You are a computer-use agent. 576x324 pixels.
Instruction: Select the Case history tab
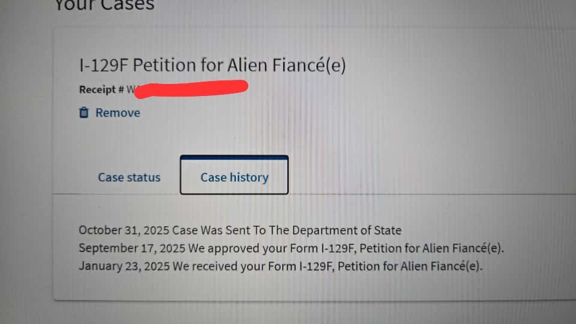pos(234,177)
